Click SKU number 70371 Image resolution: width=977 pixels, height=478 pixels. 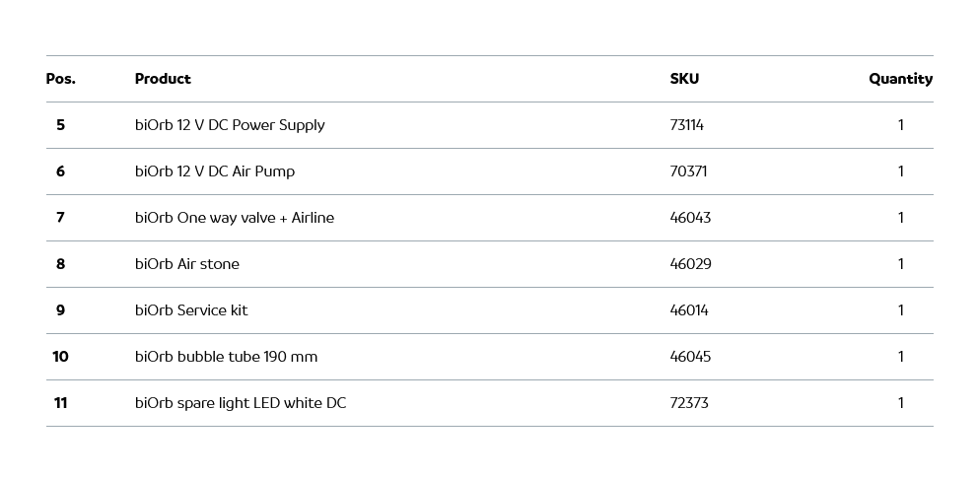pyautogui.click(x=688, y=171)
